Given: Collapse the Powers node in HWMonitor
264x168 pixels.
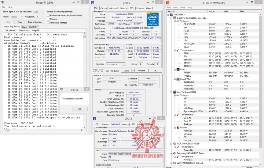Looking at the screenshot, I should 175,127.
